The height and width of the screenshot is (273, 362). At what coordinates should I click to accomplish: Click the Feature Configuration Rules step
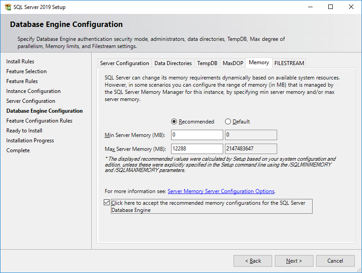(x=39, y=121)
